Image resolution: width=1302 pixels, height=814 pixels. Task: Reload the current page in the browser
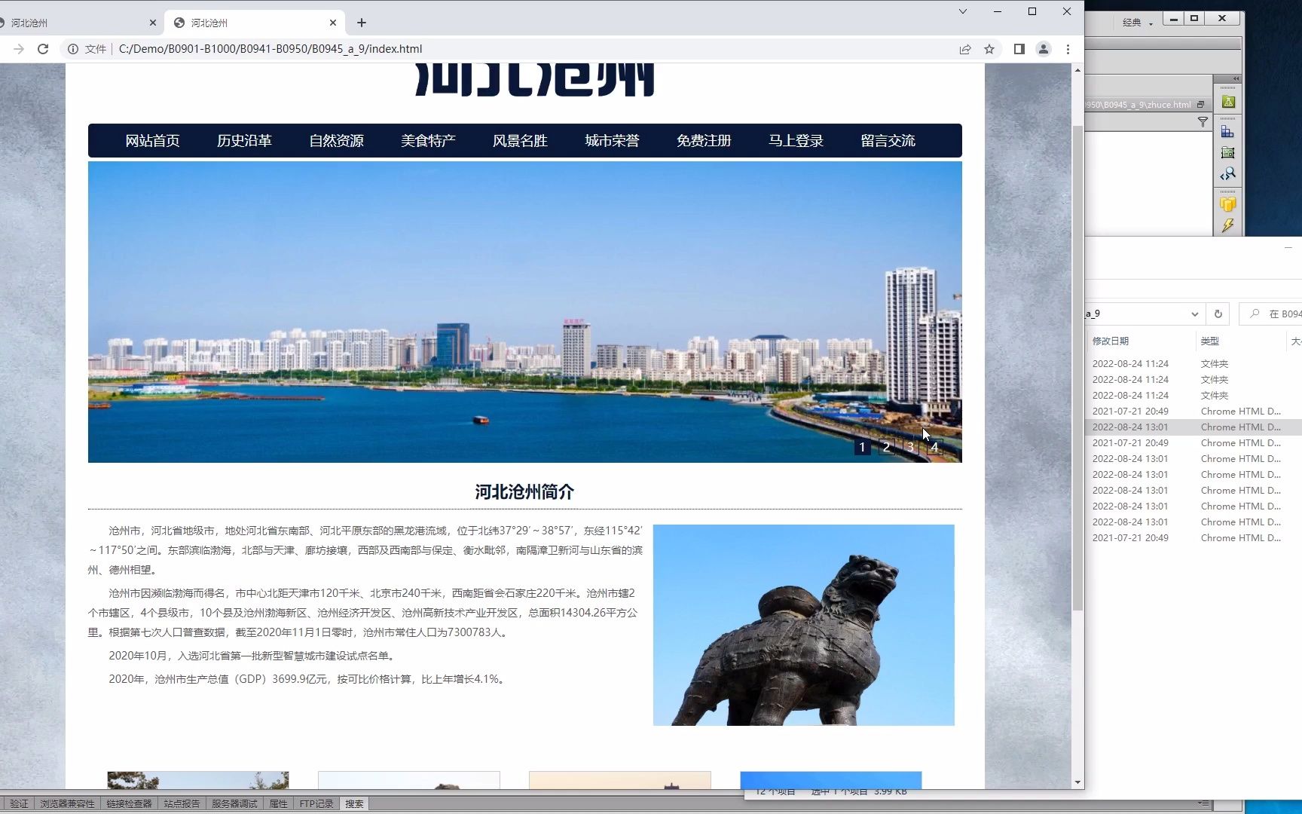pos(43,49)
